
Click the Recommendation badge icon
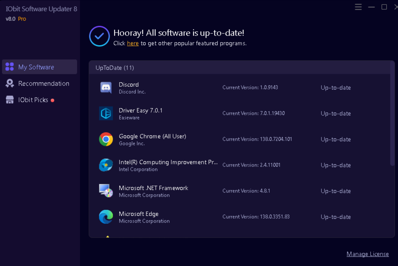coord(10,83)
